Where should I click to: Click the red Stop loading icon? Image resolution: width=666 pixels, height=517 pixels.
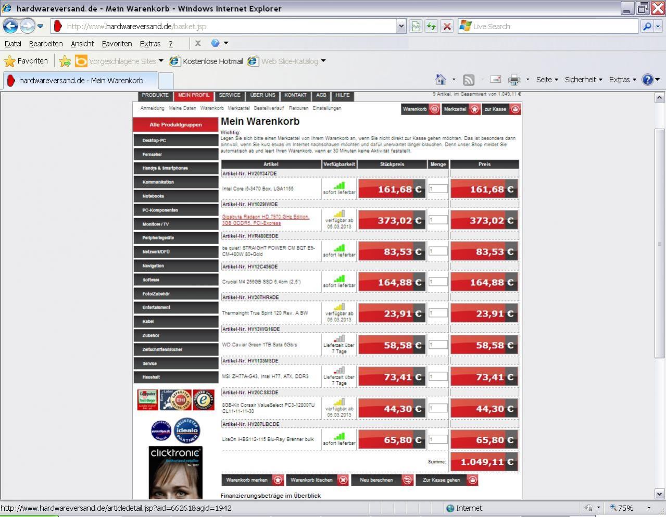447,26
